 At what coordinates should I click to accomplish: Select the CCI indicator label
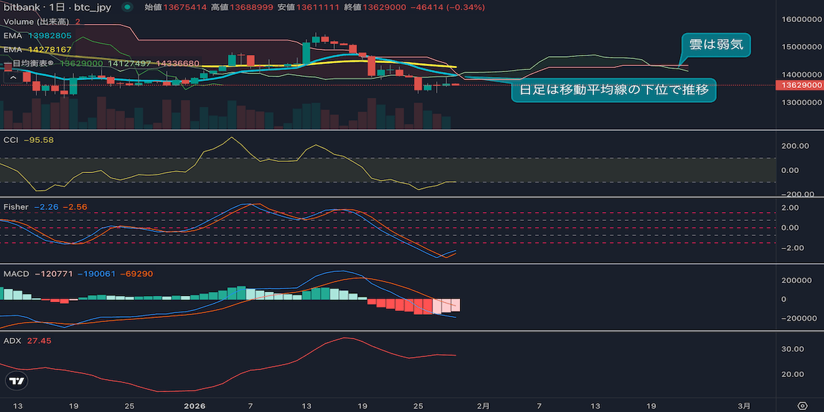tap(12, 139)
